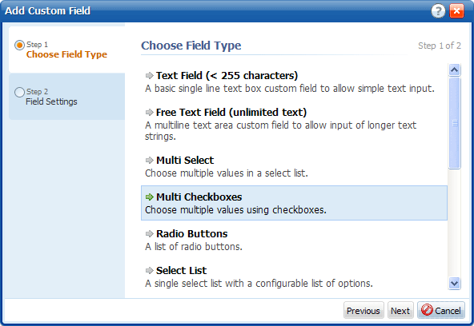474x326 pixels.
Task: Click the Previous button
Action: point(364,310)
